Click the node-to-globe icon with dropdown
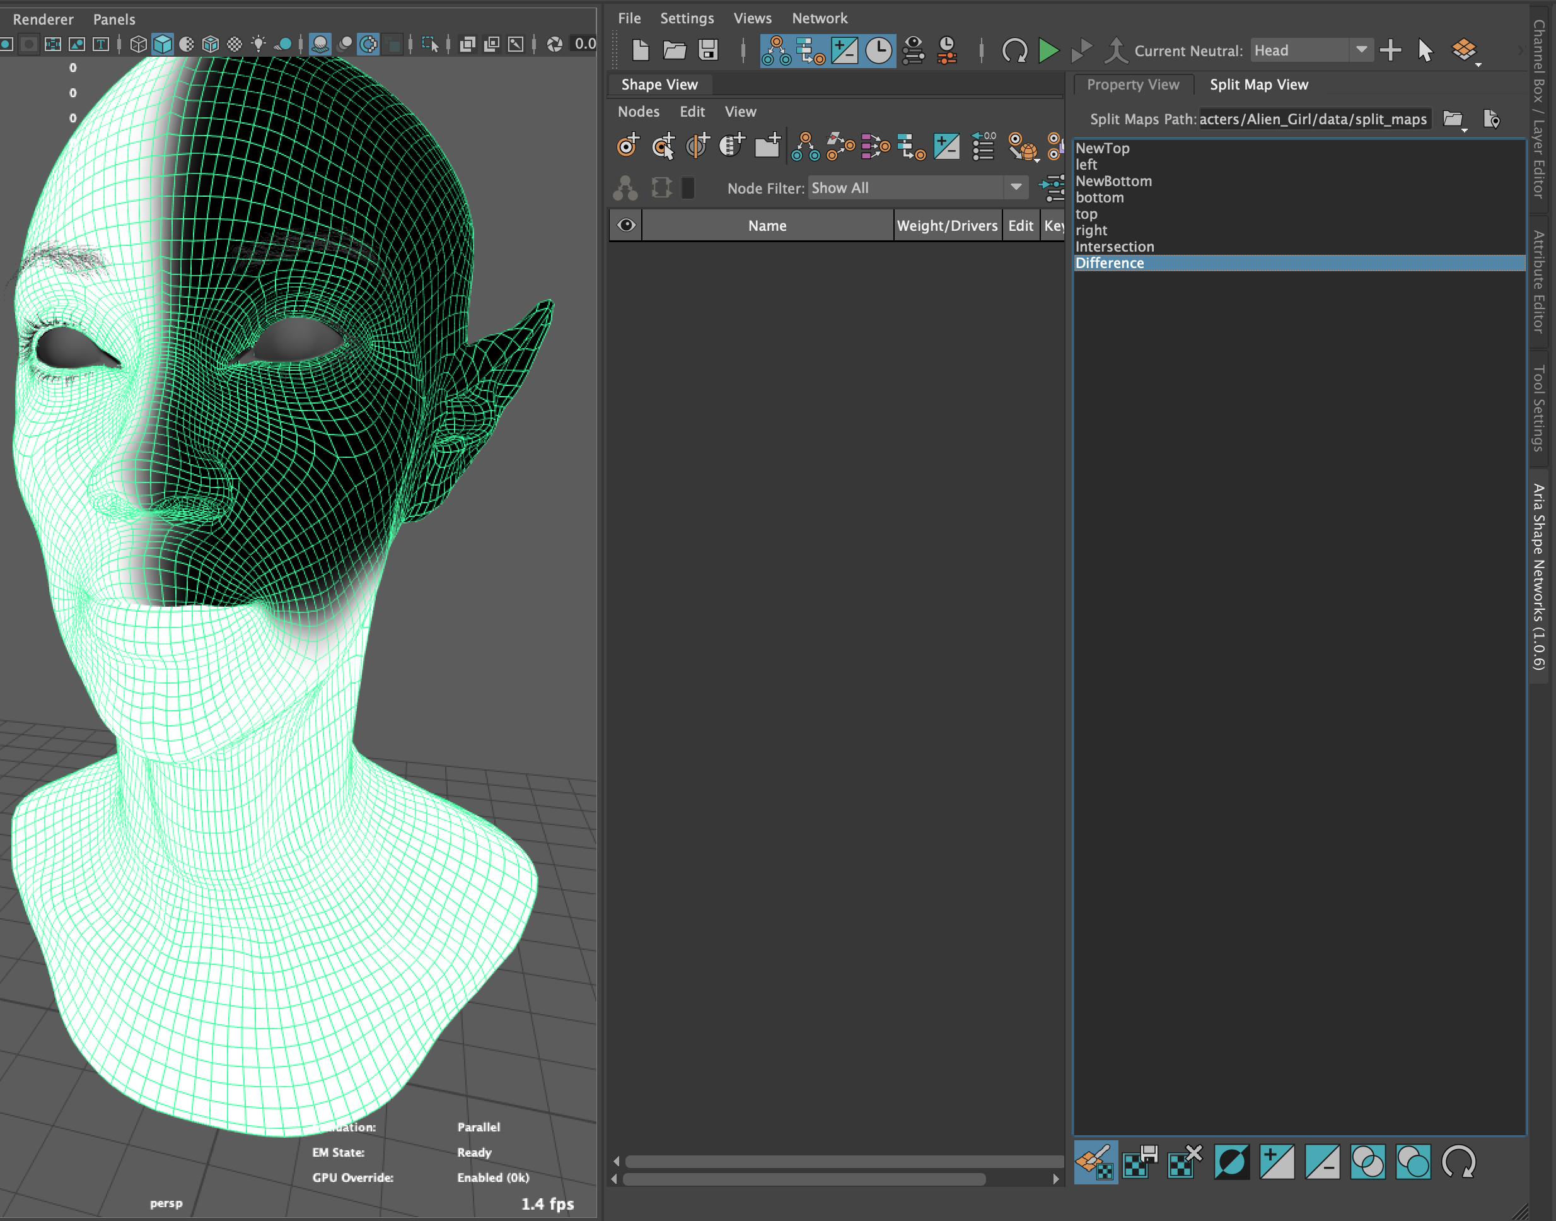Viewport: 1556px width, 1221px height. pos(1023,146)
